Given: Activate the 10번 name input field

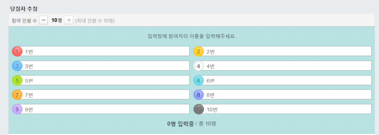Looking at the screenshot, I should (288, 109).
